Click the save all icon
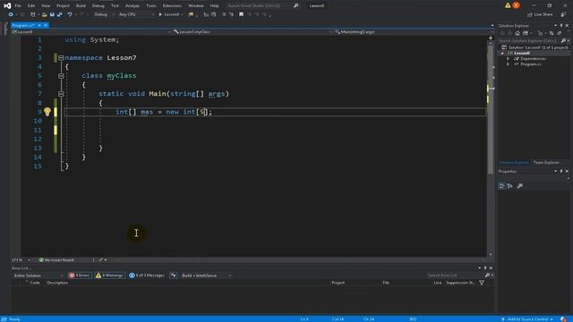 pos(60,14)
